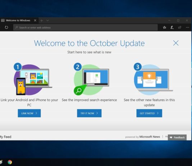Viewport: 192px width, 166px height.
Task: Focus the Search or enter web address field
Action: (85, 27)
